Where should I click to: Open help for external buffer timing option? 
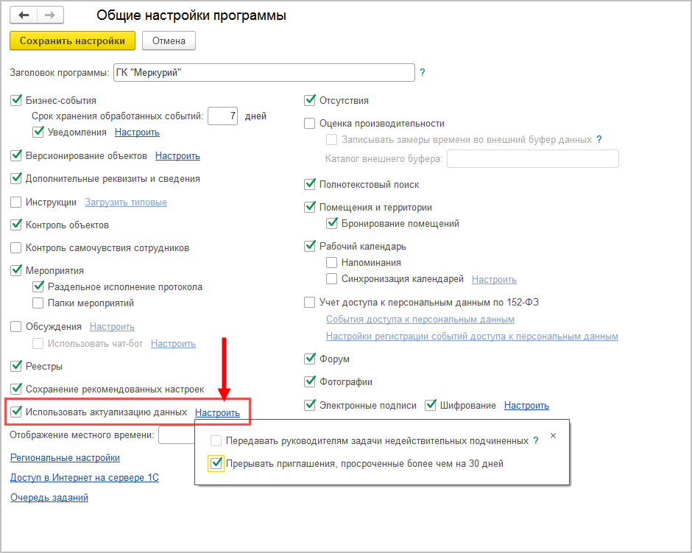[x=599, y=139]
